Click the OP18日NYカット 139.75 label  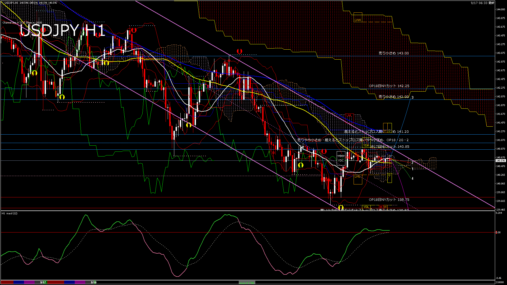tap(389, 199)
